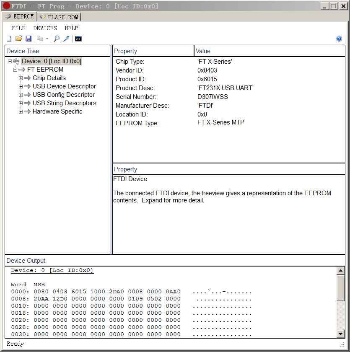Screen dimensions: 350x352
Task: Click the serial number D307IWSS
Action: 213,96
